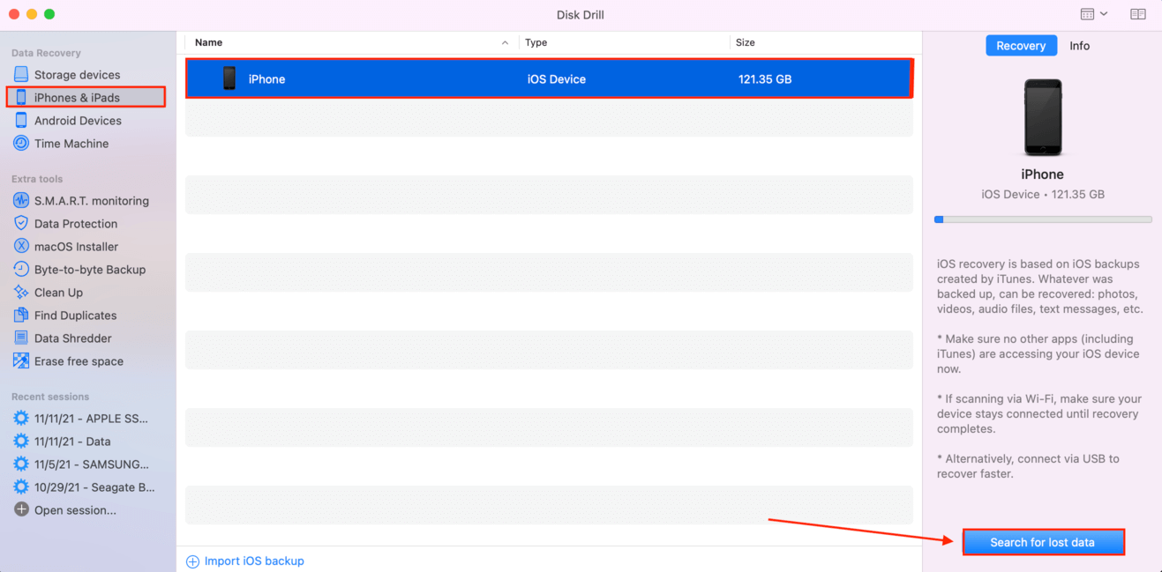Click the S.M.A.R.T. monitoring pulse icon
This screenshot has height=572, width=1162.
click(x=21, y=201)
